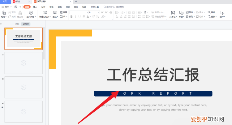This screenshot has height=125, width=232.
Task: Click the Text Box (文本框) icon
Action: (173, 13)
